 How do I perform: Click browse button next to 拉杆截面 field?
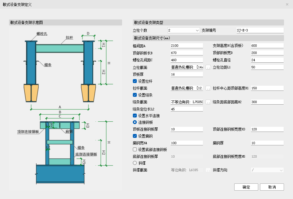pyautogui.click(x=208, y=88)
